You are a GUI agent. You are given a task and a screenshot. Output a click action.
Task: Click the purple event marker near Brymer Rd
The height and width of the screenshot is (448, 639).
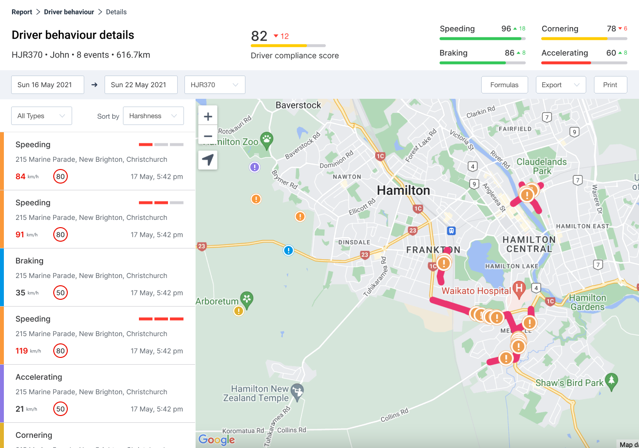click(255, 167)
